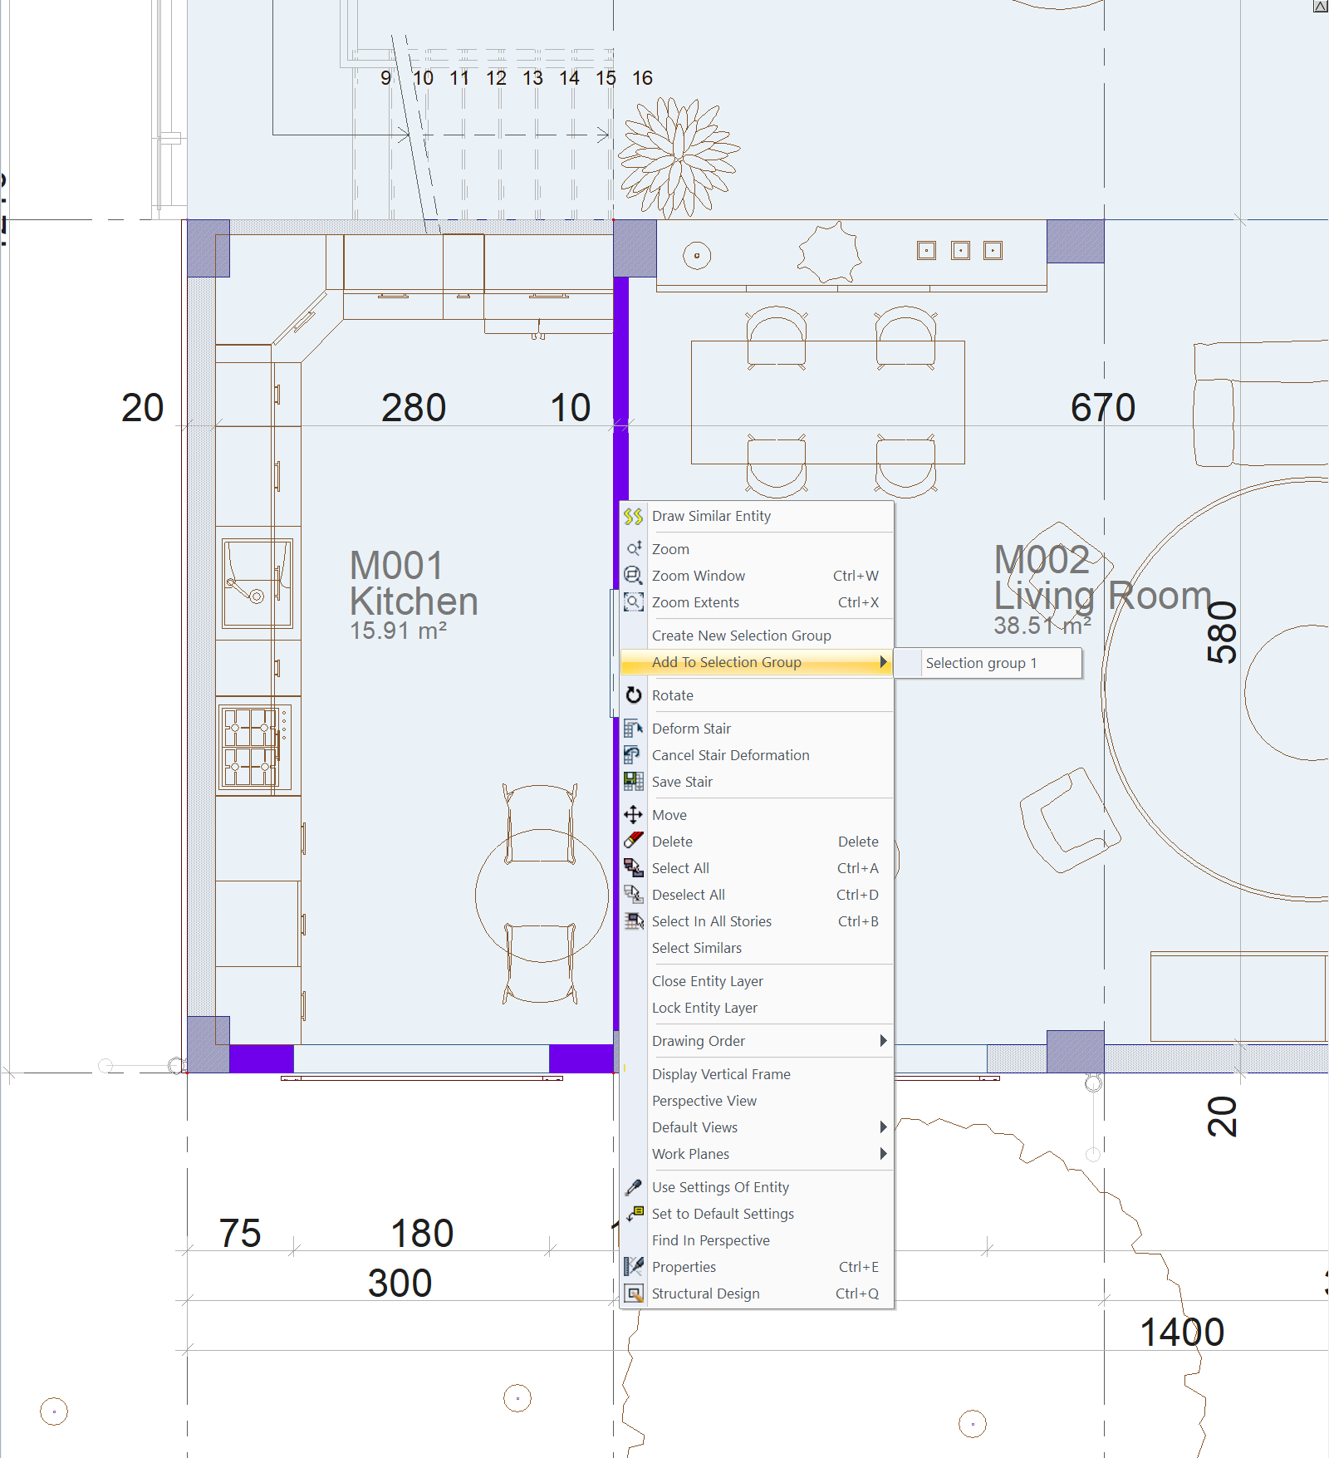Viewport: 1329px width, 1458px height.
Task: Choose Deform Stair
Action: [757, 729]
